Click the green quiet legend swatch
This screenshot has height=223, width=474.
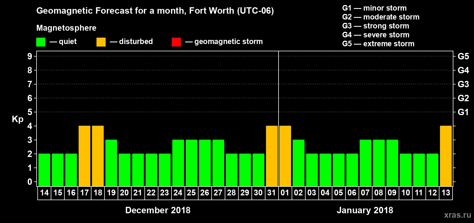coord(41,42)
